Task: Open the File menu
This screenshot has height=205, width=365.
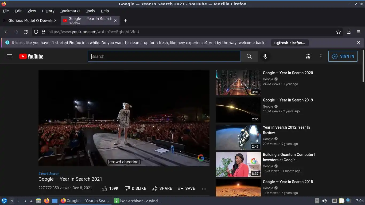Action: (x=6, y=11)
